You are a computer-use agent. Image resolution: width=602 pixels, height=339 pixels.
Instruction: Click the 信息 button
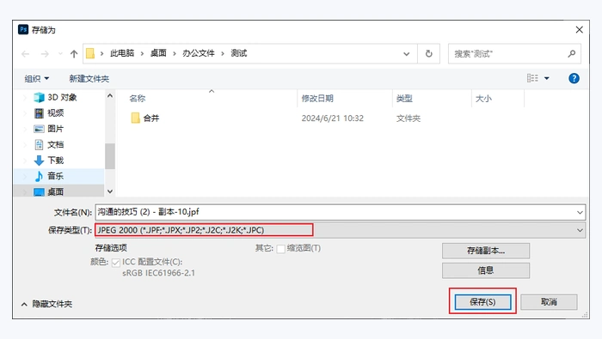tap(486, 270)
